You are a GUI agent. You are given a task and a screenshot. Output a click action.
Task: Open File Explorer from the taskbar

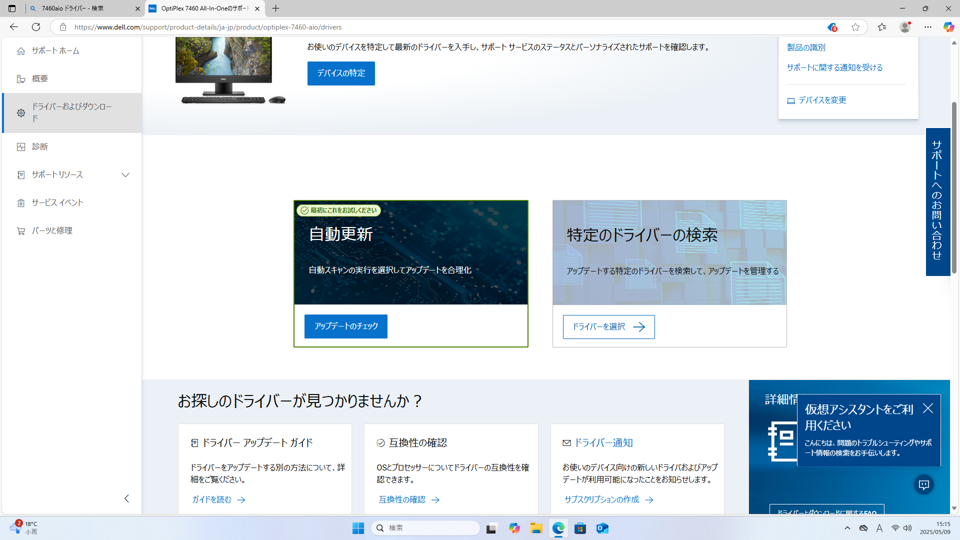tap(536, 528)
